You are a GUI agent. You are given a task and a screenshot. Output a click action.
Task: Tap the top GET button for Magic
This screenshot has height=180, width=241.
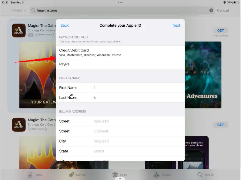tap(220, 31)
